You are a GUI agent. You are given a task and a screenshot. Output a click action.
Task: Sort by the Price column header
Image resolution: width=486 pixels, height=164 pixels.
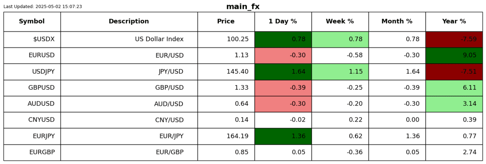[x=226, y=21]
